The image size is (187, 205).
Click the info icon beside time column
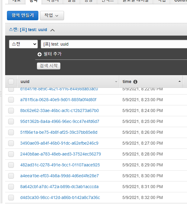[135, 82]
